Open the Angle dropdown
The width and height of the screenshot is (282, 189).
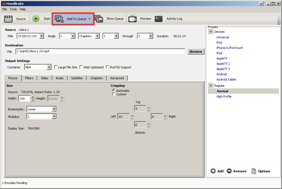click(x=73, y=36)
